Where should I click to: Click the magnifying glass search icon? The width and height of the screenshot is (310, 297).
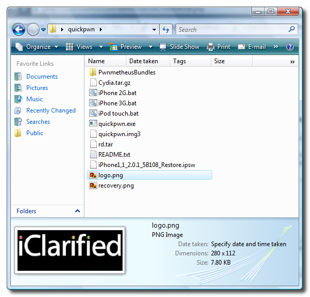coord(291,29)
